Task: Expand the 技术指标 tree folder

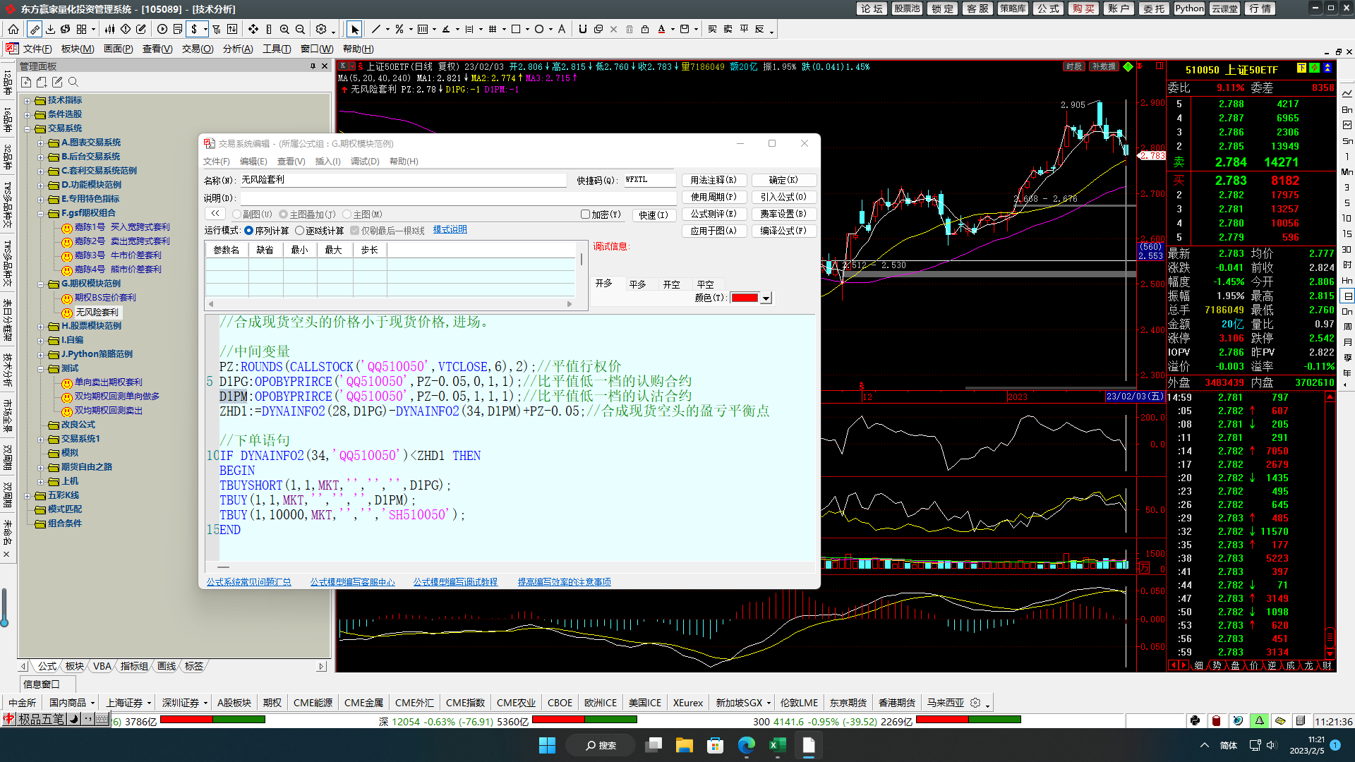Action: click(28, 100)
